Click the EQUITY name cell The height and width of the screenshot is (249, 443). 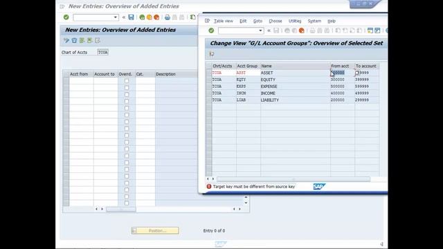[x=296, y=80]
